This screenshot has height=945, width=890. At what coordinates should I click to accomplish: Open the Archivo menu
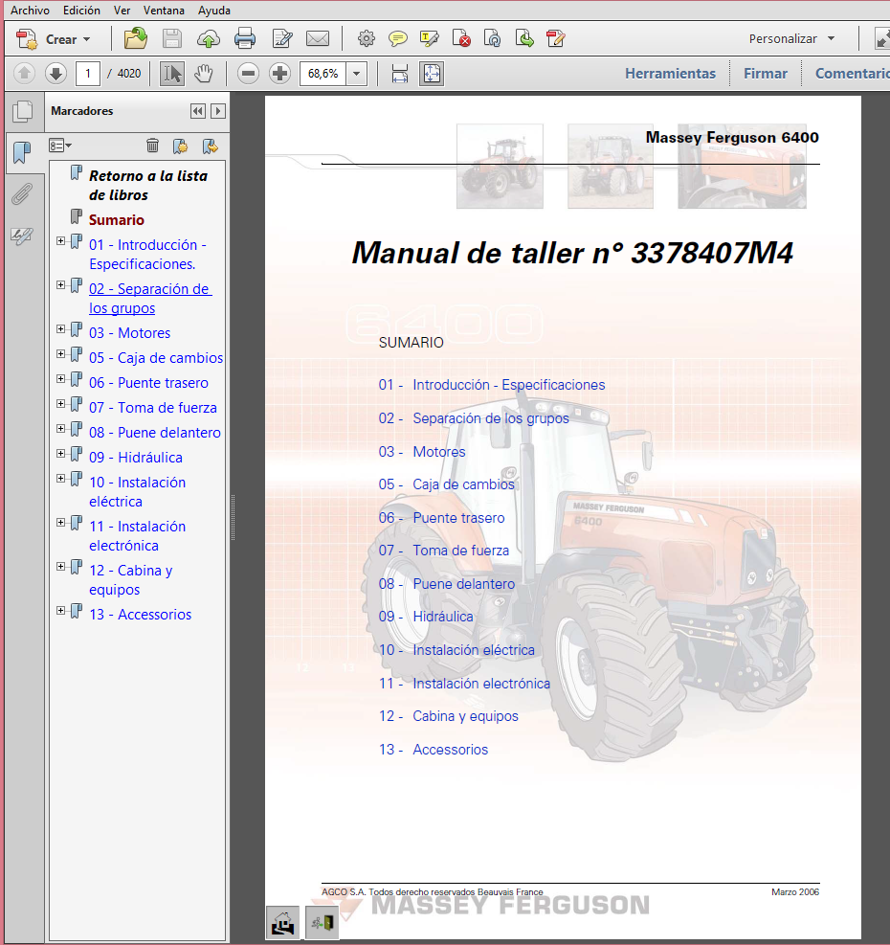[30, 11]
